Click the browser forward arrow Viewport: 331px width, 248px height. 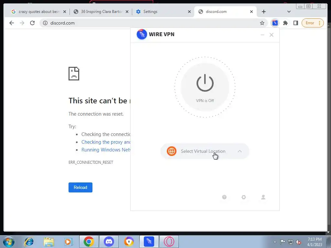coord(22,23)
